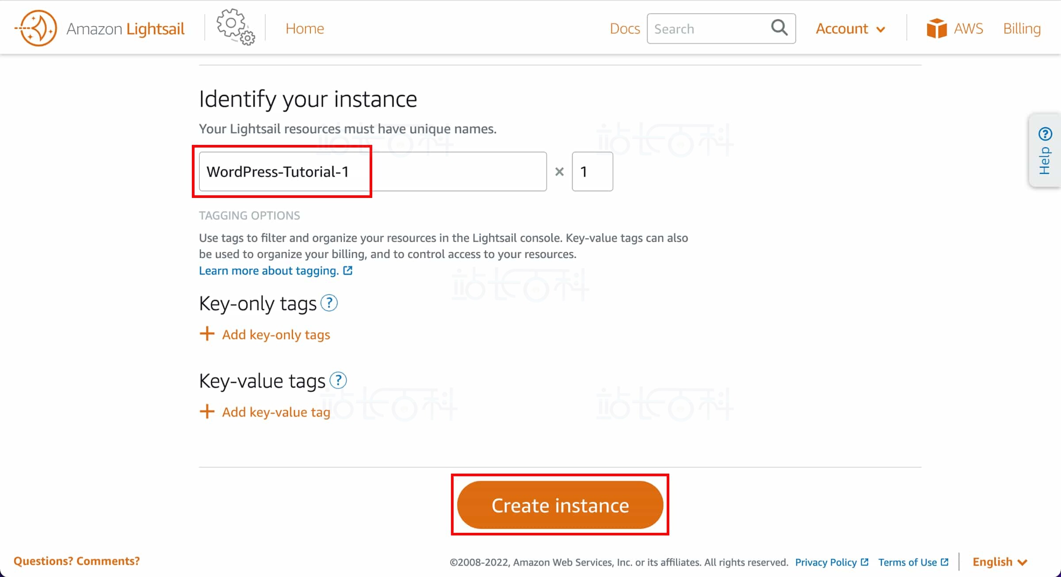Image resolution: width=1061 pixels, height=577 pixels.
Task: Open the AWS cube icon
Action: click(x=936, y=28)
